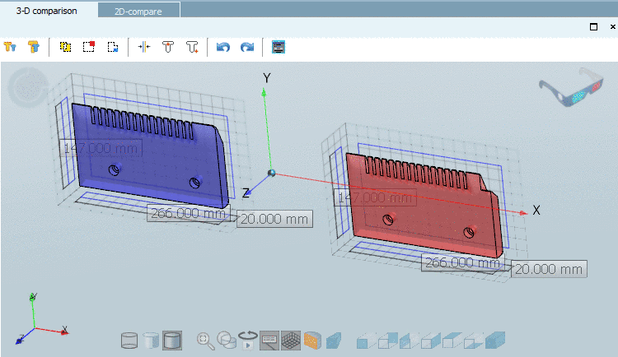
Task: Click the 266.000 mm label on blue part
Action: 188,213
